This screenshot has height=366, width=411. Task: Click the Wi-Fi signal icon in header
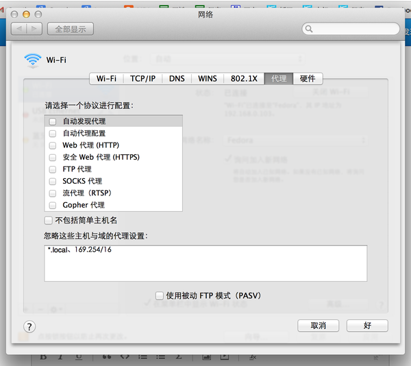tap(33, 60)
